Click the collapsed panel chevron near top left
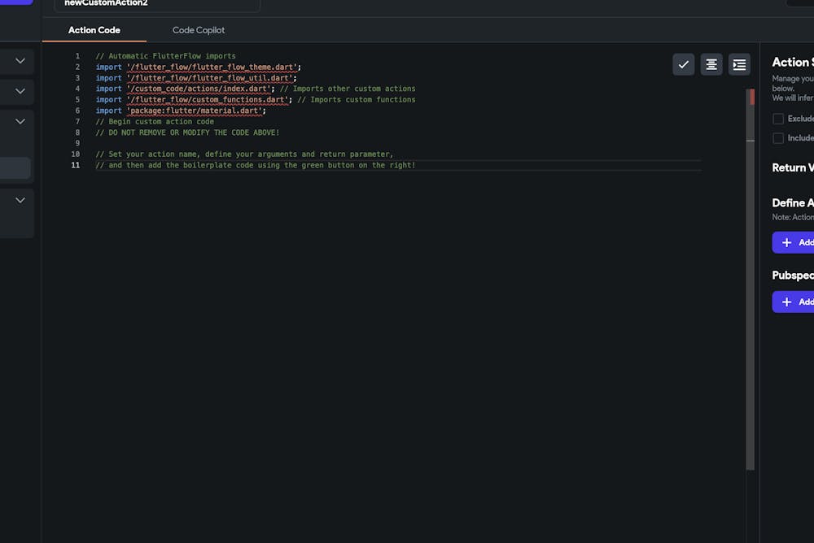 tap(19, 60)
